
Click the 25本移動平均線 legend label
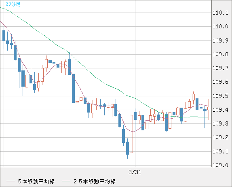click(95, 181)
